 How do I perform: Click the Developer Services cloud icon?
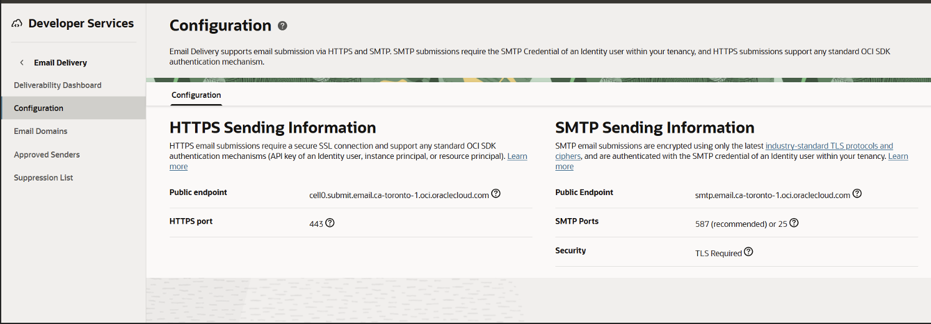(17, 24)
